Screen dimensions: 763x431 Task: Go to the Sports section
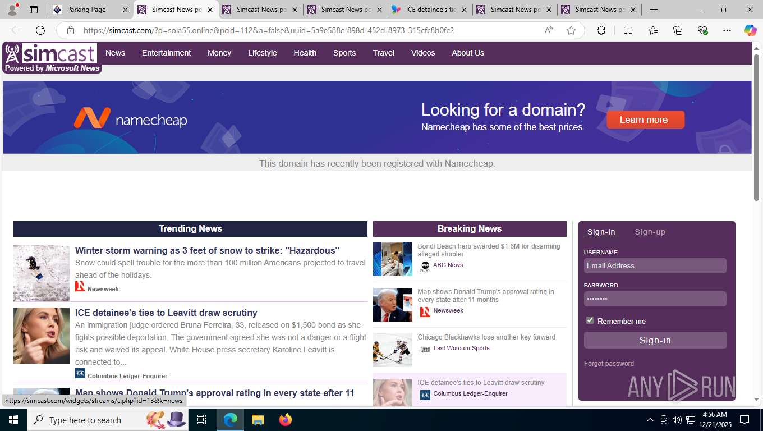(x=344, y=53)
